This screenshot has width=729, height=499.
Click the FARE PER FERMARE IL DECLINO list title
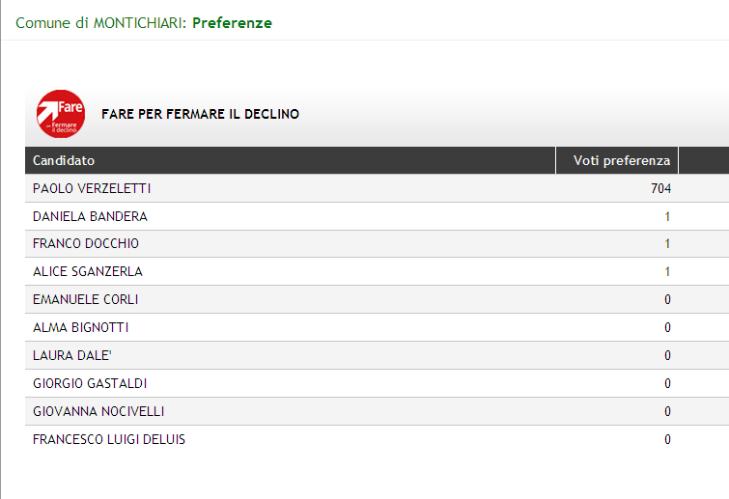200,114
